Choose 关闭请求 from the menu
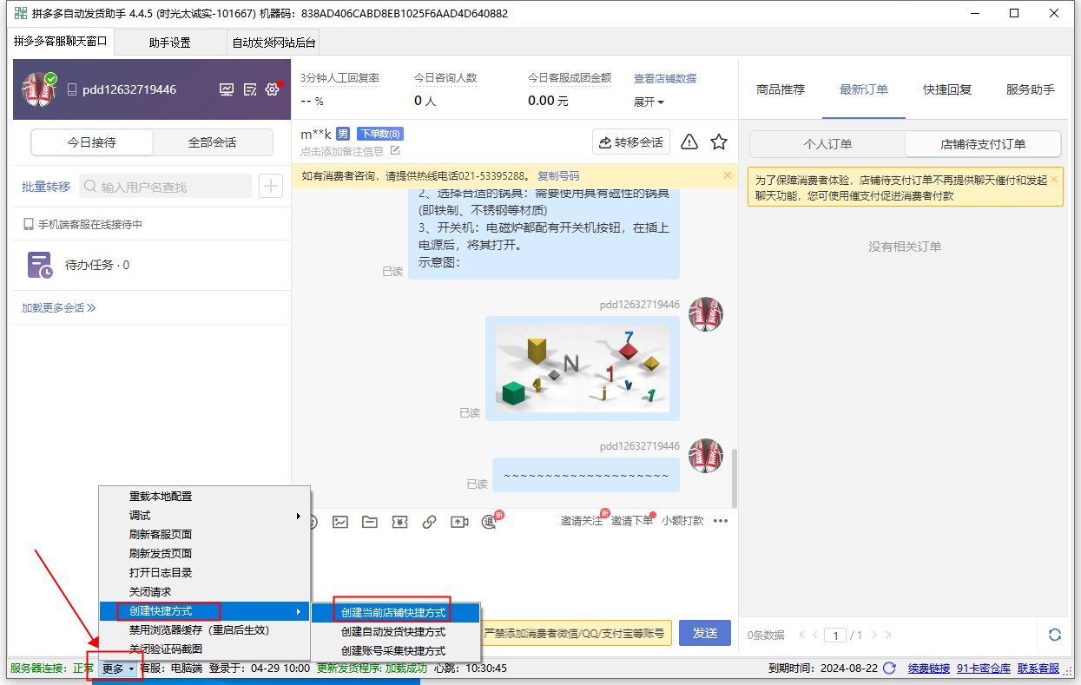Image resolution: width=1081 pixels, height=685 pixels. [205, 592]
